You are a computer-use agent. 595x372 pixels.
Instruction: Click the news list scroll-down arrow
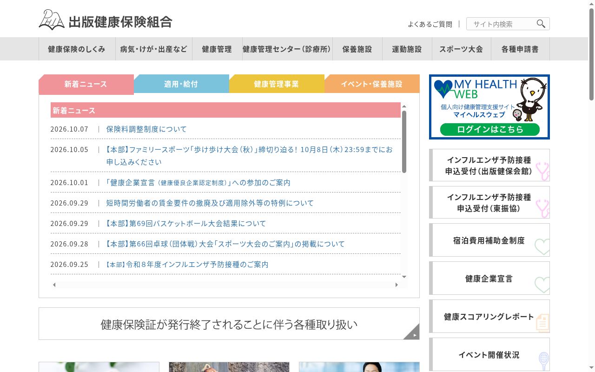pyautogui.click(x=404, y=277)
